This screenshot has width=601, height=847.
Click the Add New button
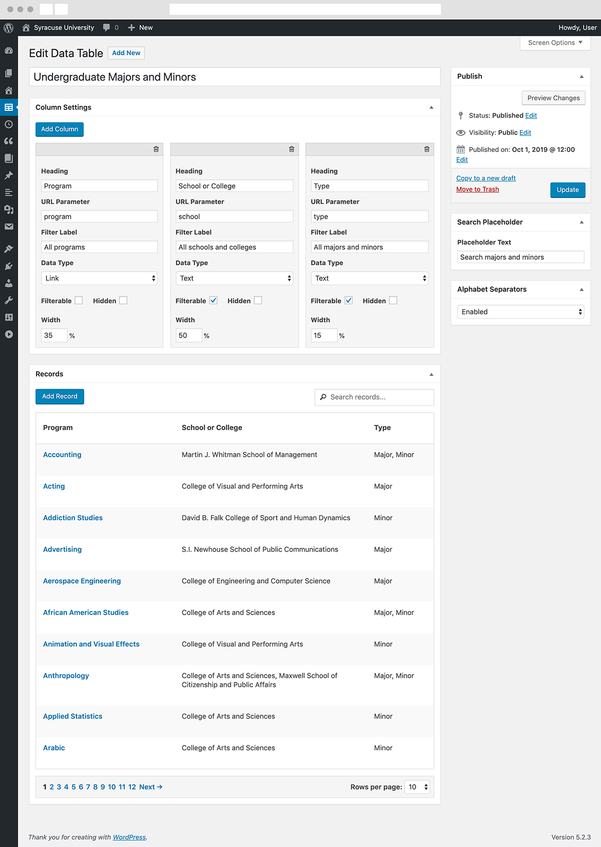(x=126, y=53)
